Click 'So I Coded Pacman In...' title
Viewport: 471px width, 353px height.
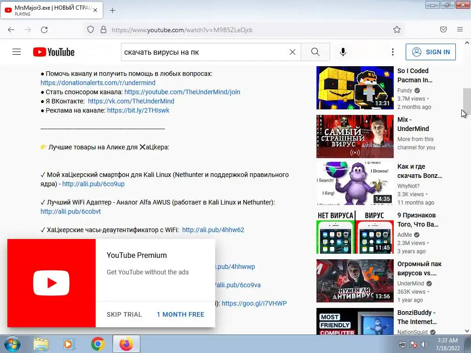[x=415, y=75]
